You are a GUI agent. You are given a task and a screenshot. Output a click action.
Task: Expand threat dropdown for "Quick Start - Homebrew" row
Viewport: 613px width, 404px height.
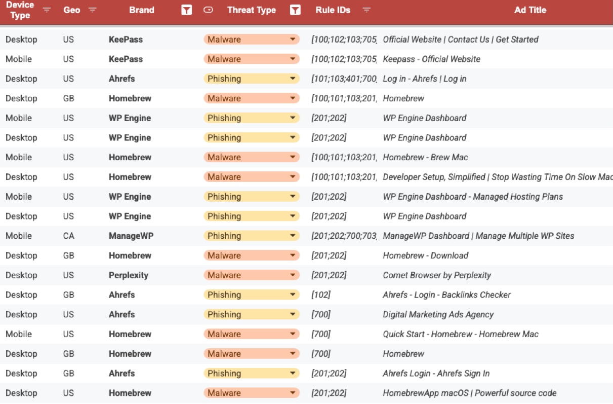coord(293,334)
